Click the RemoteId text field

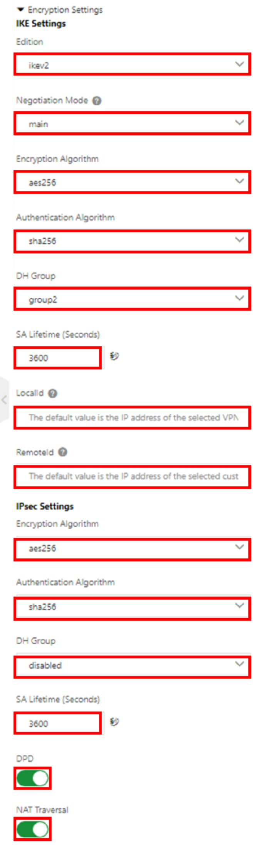tap(132, 476)
